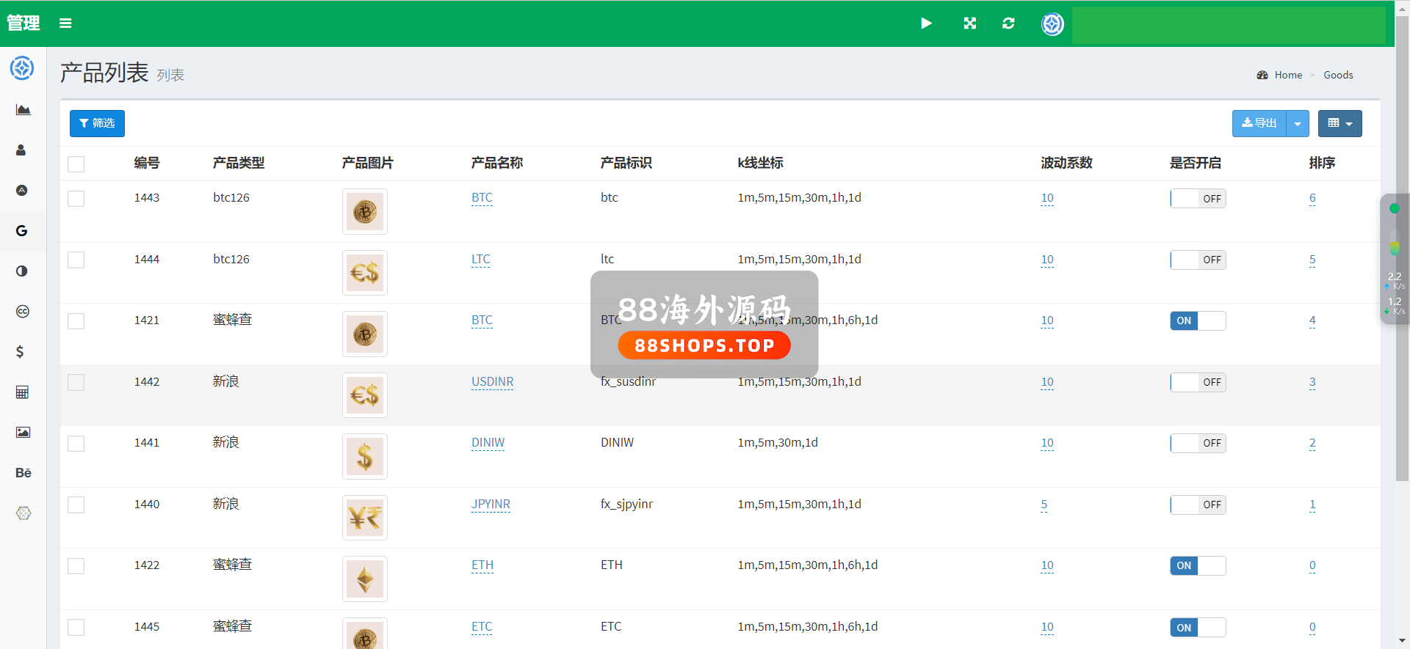Open the 筛选 filter panel
Screen dimensions: 1410x649
tap(97, 124)
